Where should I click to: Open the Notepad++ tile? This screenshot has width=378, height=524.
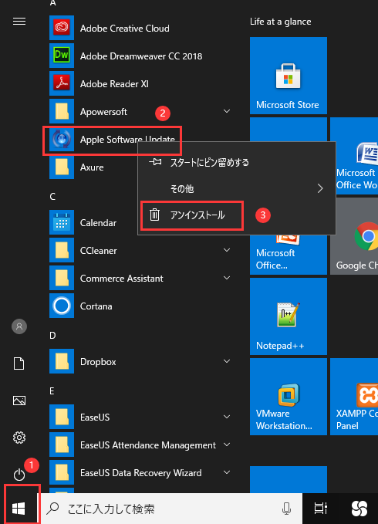[289, 316]
